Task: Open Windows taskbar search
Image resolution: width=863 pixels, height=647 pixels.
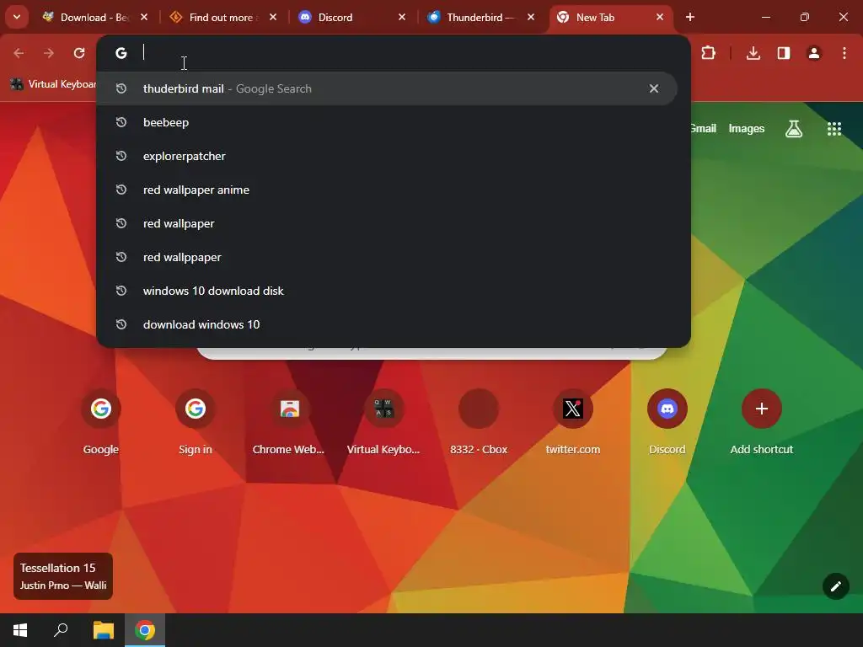Action: [x=61, y=630]
